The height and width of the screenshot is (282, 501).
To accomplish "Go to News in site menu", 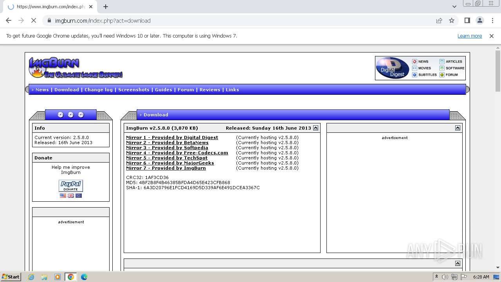I will tap(42, 90).
